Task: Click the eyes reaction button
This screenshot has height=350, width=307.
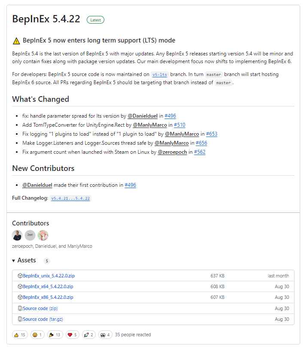Action: 106,335
